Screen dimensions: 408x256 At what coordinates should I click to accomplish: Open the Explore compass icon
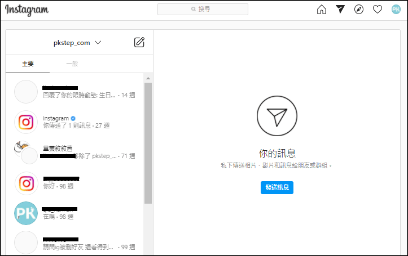pyautogui.click(x=359, y=10)
